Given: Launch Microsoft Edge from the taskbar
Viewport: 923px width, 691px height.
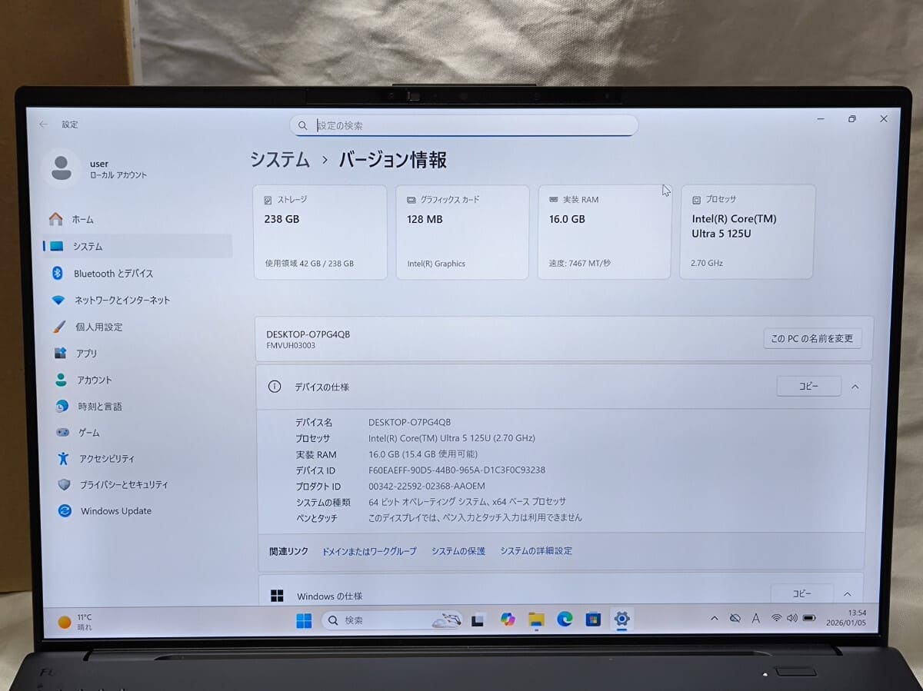Looking at the screenshot, I should tap(565, 619).
